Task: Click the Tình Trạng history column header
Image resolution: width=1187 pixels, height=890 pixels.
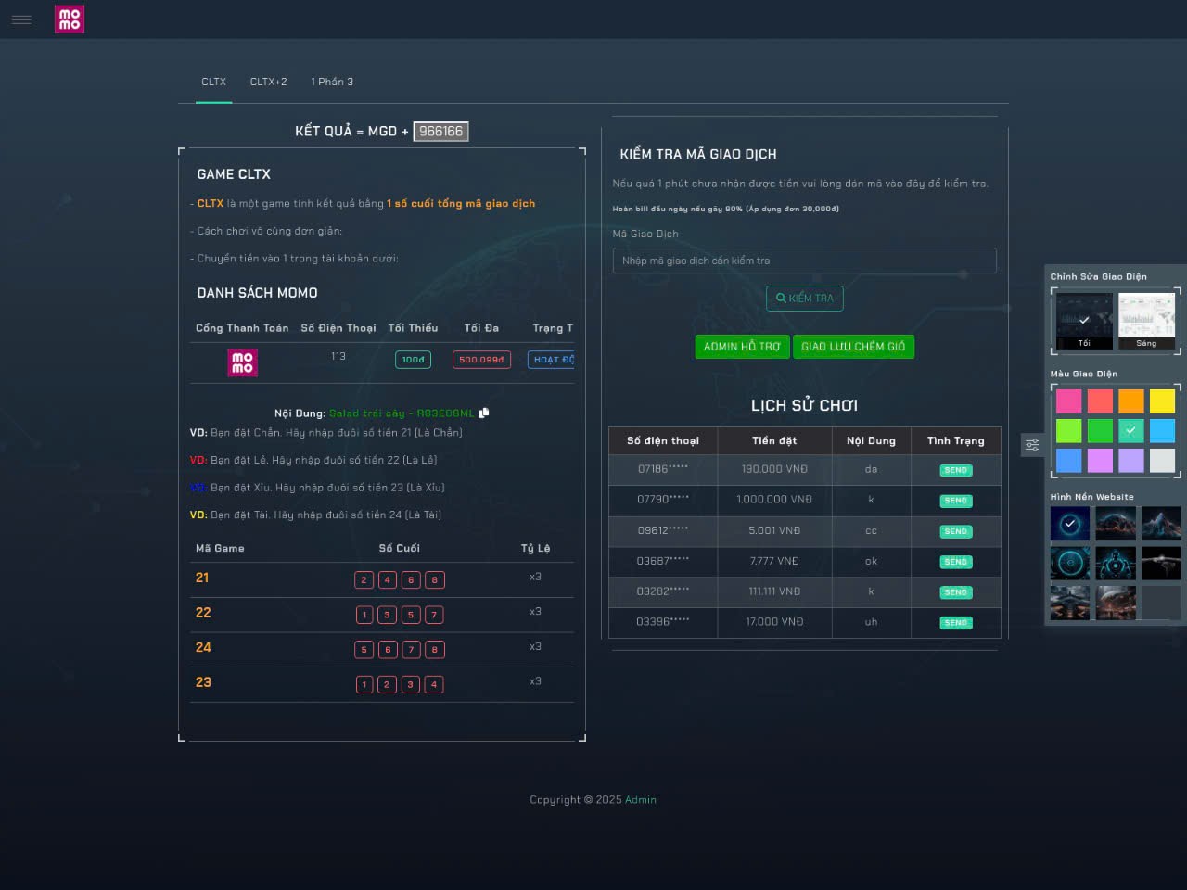Action: (x=956, y=441)
